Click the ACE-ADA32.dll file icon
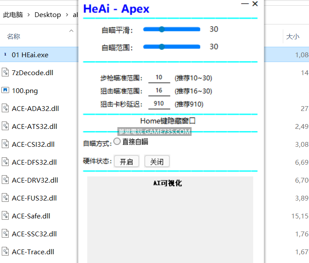309x263 pixels. click(5, 108)
